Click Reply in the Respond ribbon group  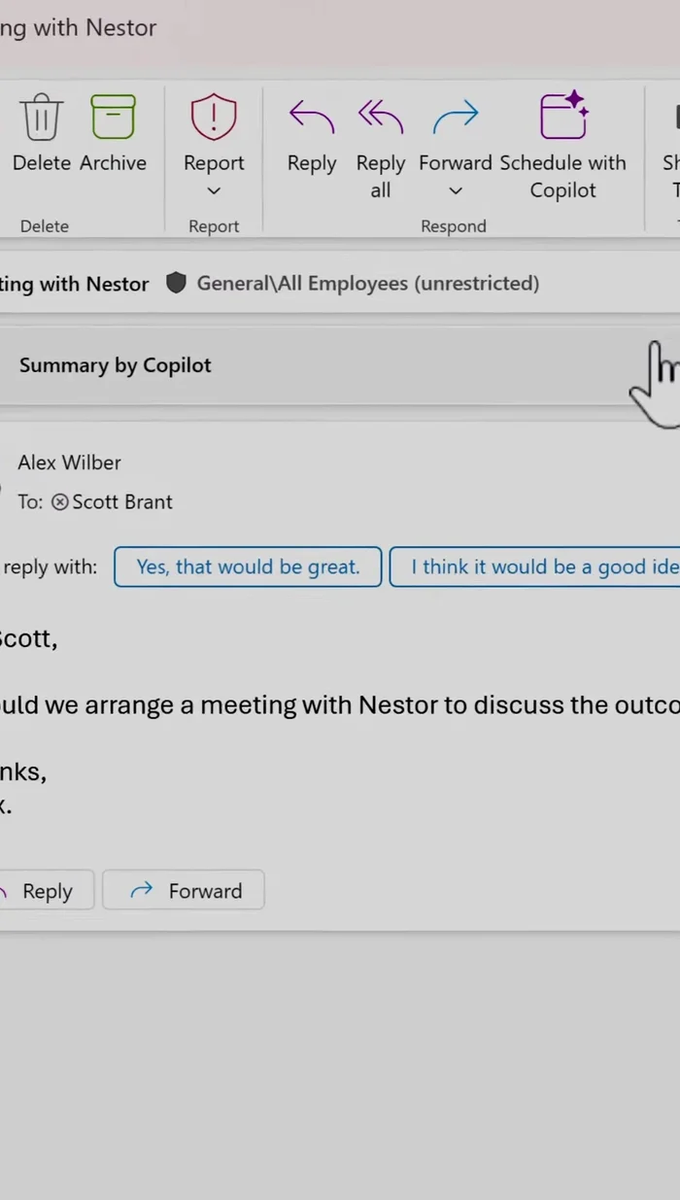tap(312, 118)
